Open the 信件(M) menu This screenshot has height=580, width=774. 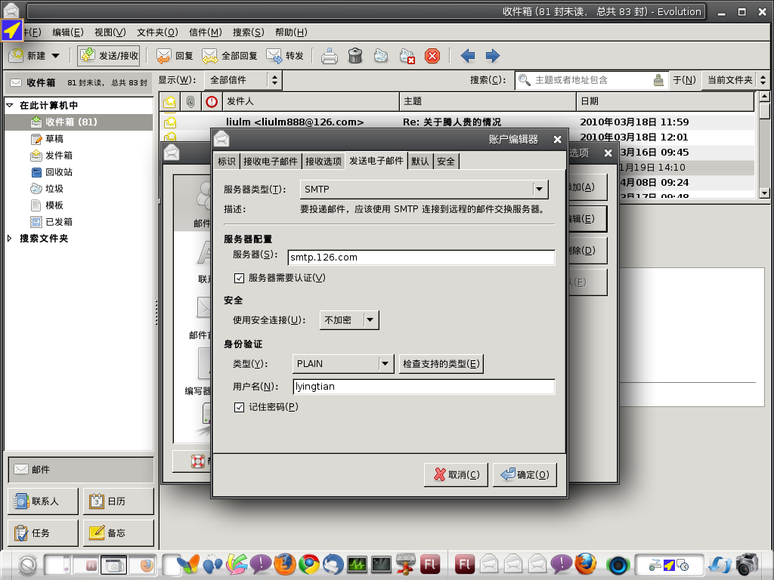coord(206,32)
